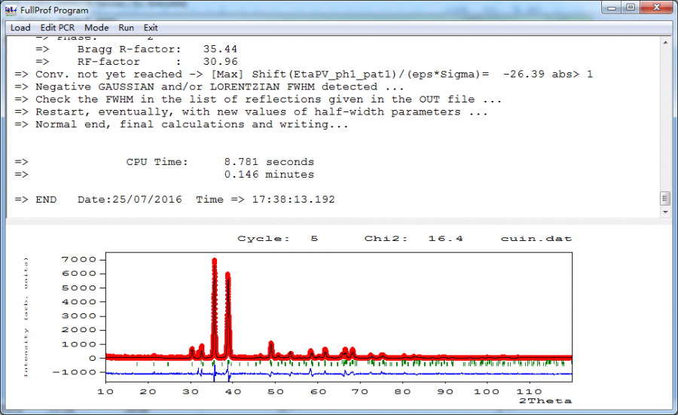This screenshot has width=678, height=415.
Task: Click the output log scrollbar up arrow
Action: (x=665, y=42)
